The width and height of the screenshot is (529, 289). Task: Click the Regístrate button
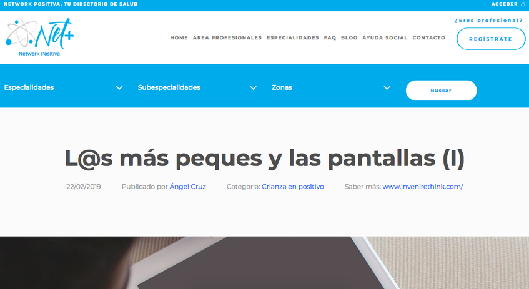pyautogui.click(x=490, y=39)
